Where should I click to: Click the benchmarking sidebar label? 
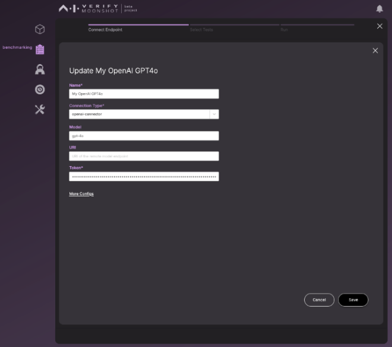(17, 47)
